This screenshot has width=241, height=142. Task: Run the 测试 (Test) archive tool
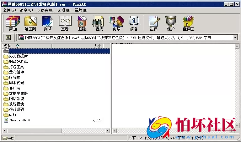[47, 23]
